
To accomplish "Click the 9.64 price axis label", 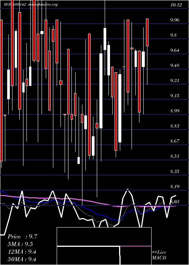I will [175, 50].
